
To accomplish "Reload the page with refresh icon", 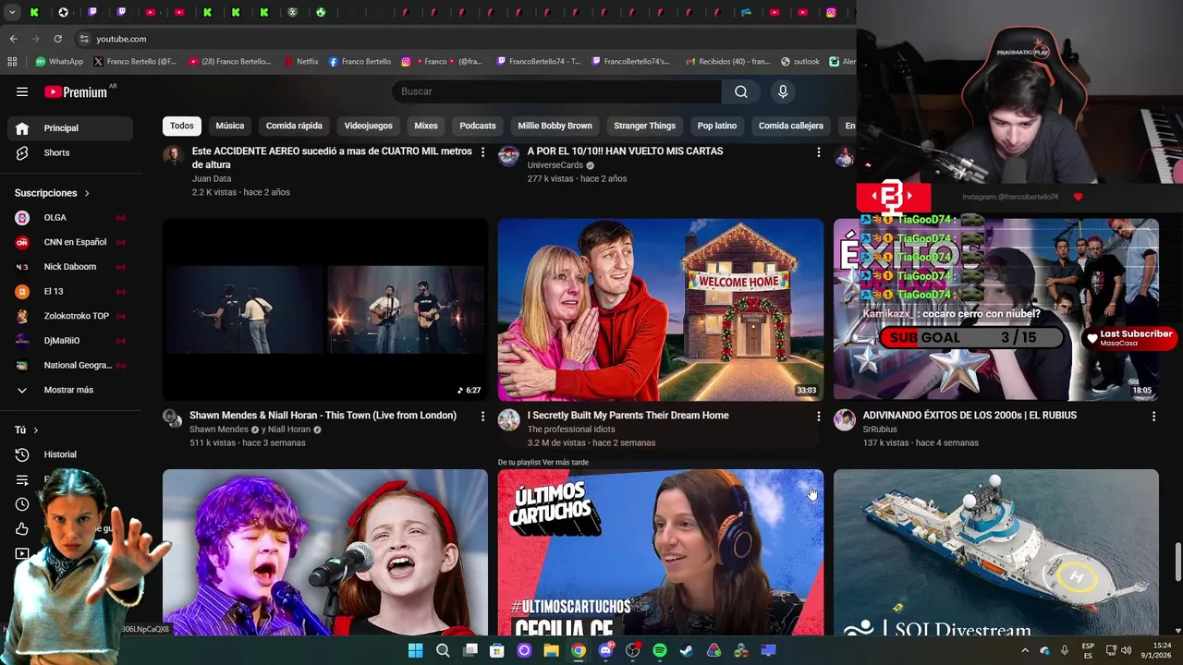I will tap(57, 39).
